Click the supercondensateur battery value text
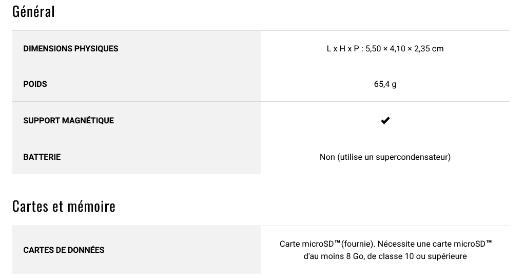The height and width of the screenshot is (278, 524). (385, 157)
